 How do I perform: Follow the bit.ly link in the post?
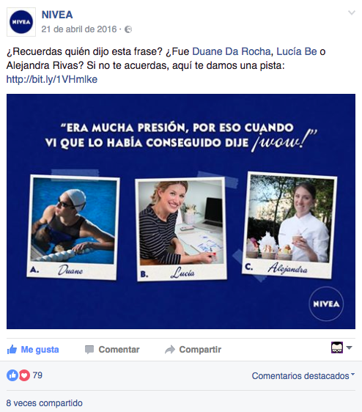(52, 79)
